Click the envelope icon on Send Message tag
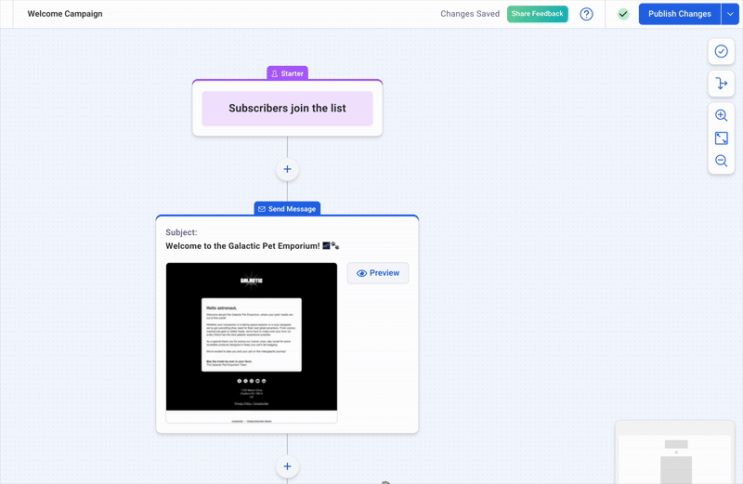Screen dimensions: 743x484 (x=262, y=209)
